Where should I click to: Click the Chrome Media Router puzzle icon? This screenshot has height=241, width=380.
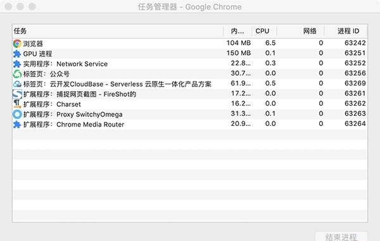(x=17, y=125)
